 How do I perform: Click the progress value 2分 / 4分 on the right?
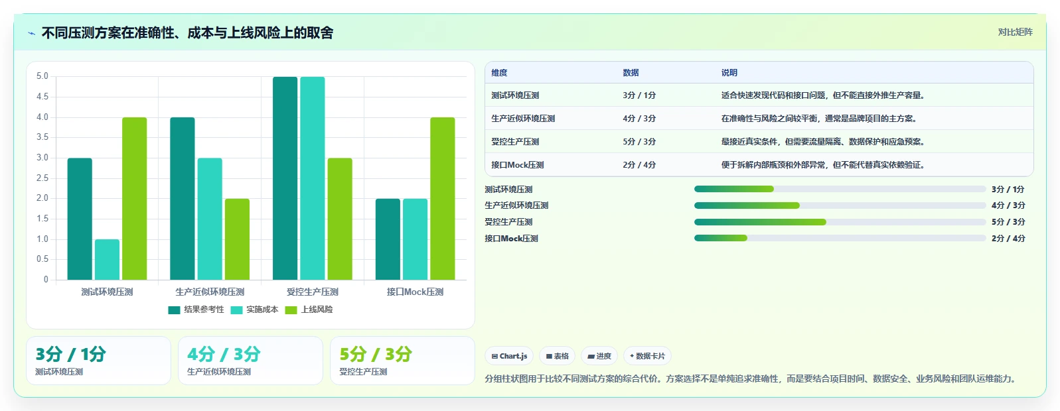coord(1008,239)
